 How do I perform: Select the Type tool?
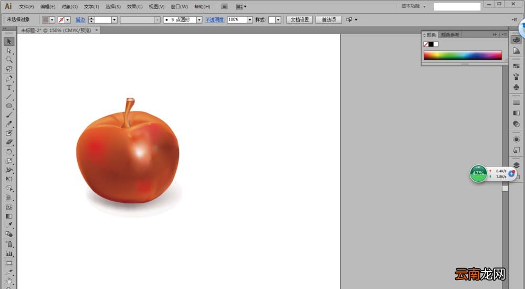[9, 88]
